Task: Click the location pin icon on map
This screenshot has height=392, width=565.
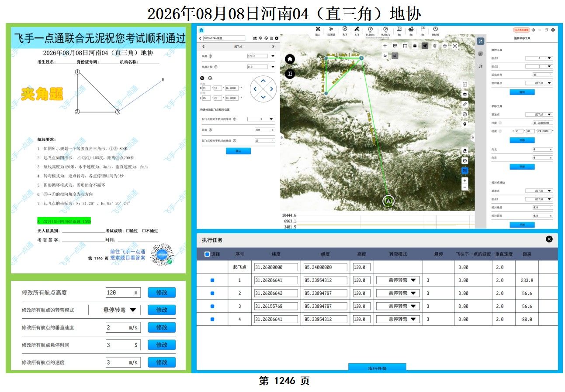Action: click(465, 124)
